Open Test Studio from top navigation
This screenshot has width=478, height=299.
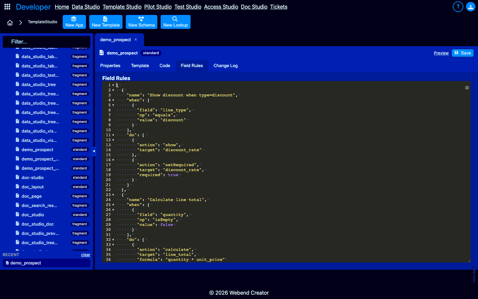pos(188,7)
